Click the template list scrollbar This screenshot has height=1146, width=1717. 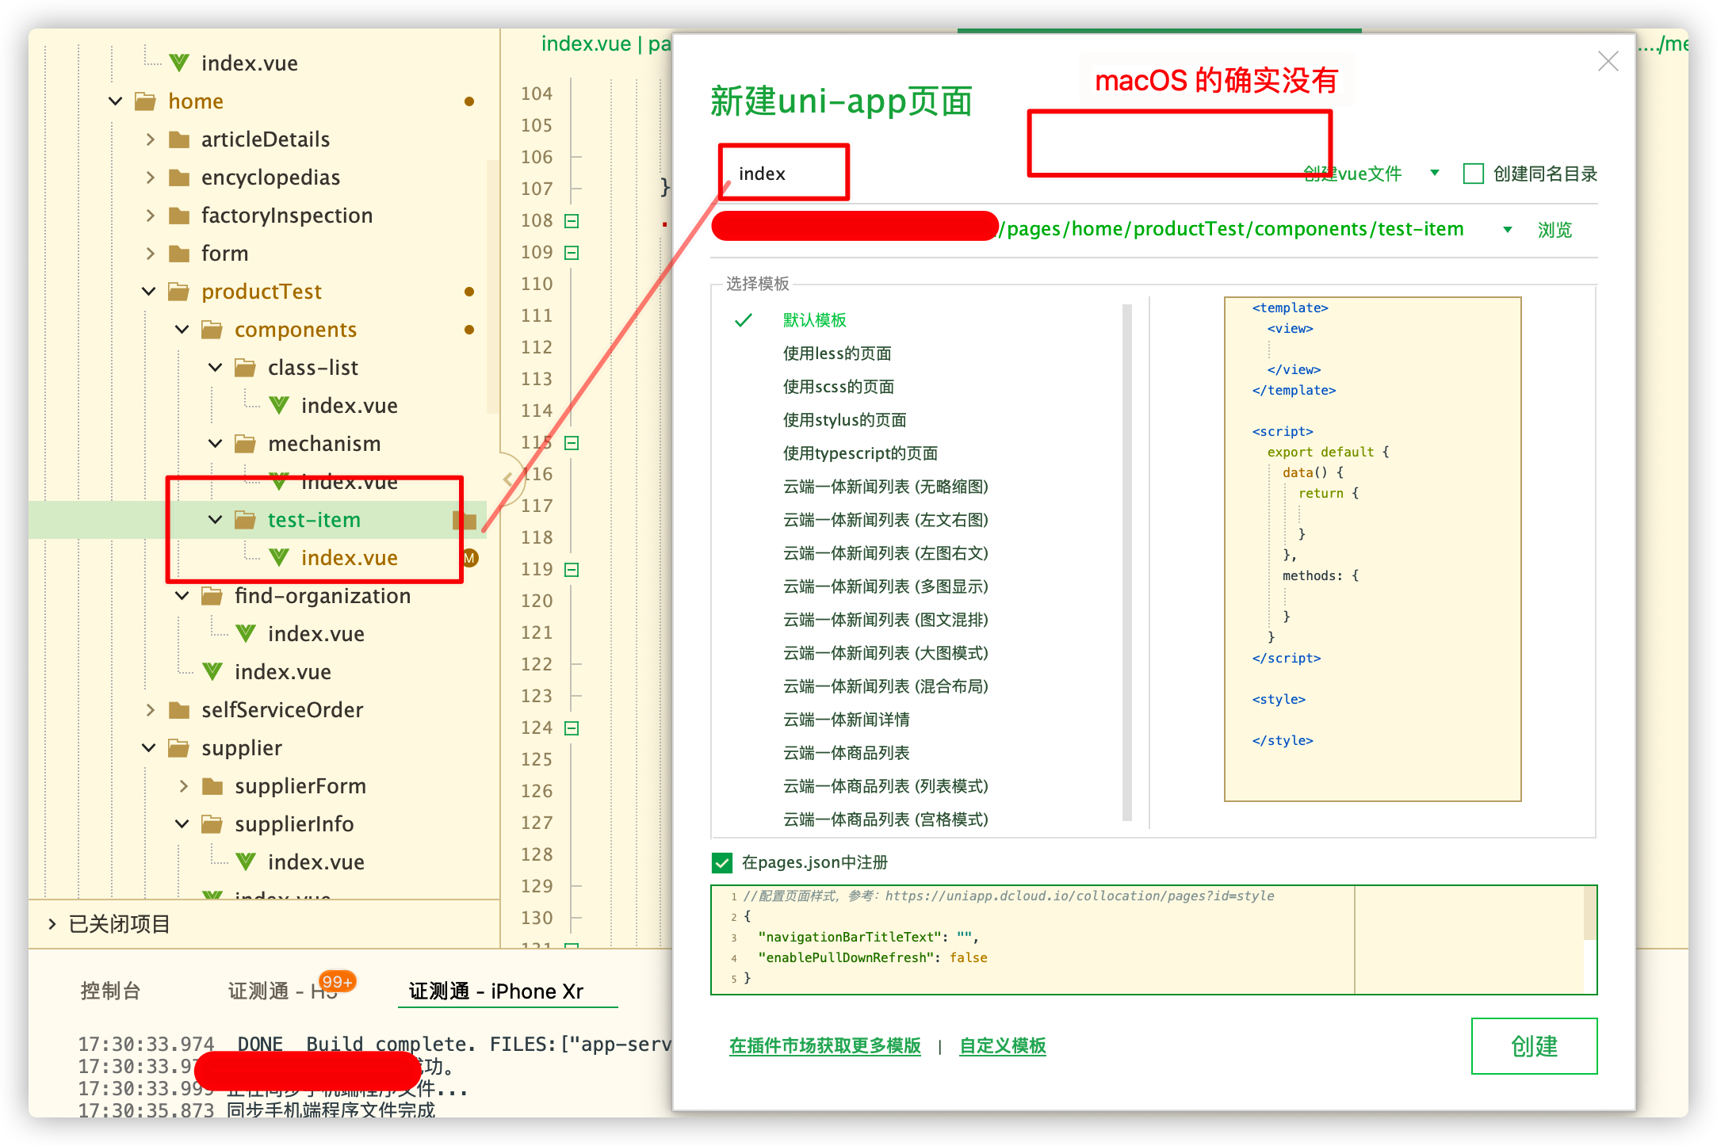[1126, 563]
